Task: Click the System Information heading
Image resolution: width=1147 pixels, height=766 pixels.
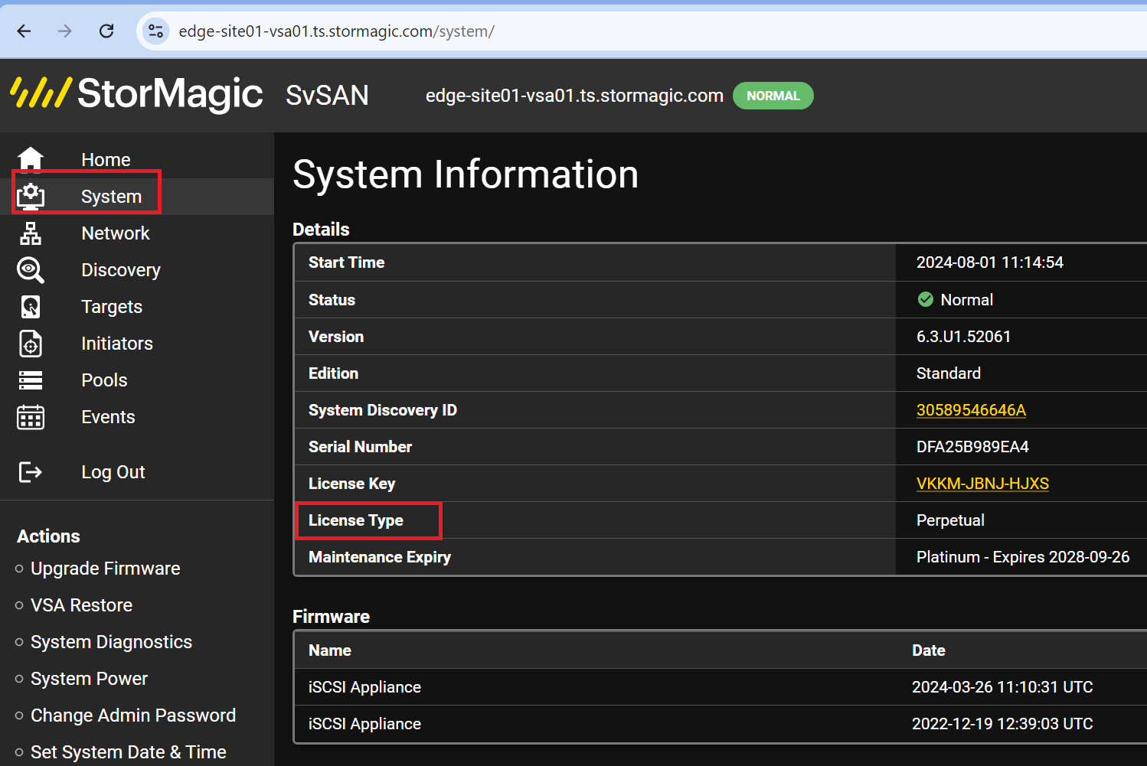Action: point(466,174)
